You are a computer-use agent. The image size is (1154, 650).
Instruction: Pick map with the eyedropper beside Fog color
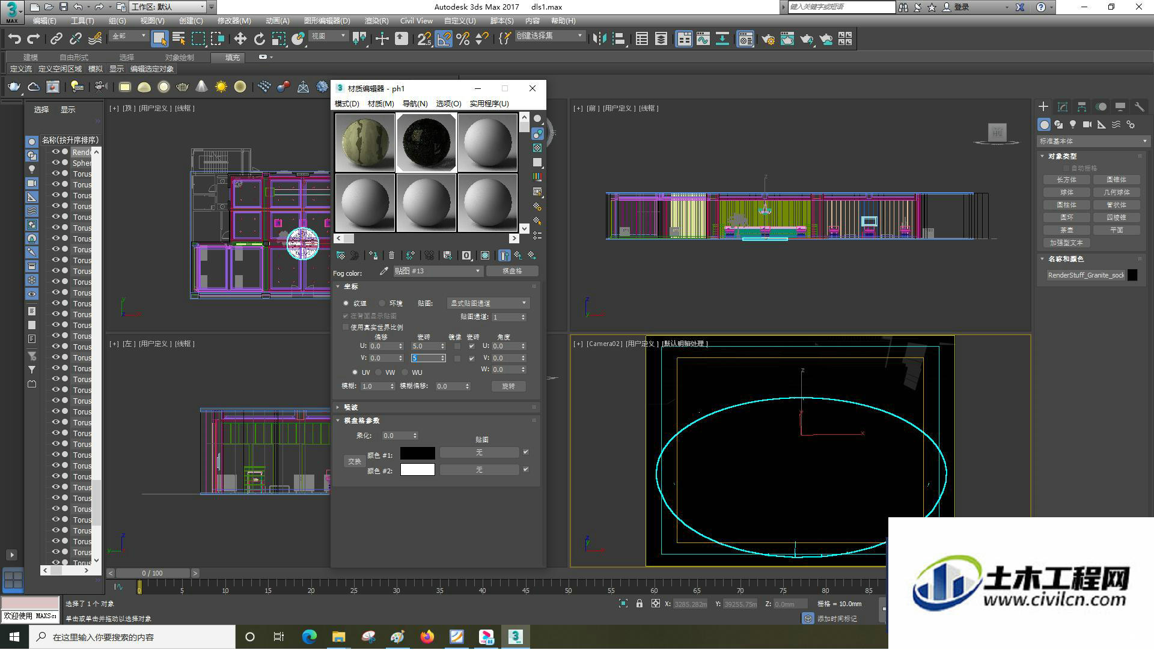click(383, 272)
